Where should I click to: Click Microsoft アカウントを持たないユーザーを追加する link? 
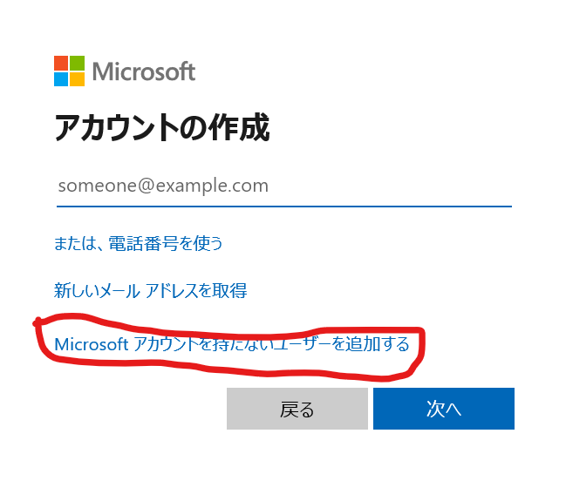pos(232,344)
